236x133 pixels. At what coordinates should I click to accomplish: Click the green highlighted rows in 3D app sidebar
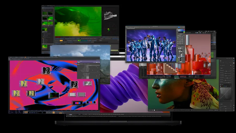click(212, 55)
